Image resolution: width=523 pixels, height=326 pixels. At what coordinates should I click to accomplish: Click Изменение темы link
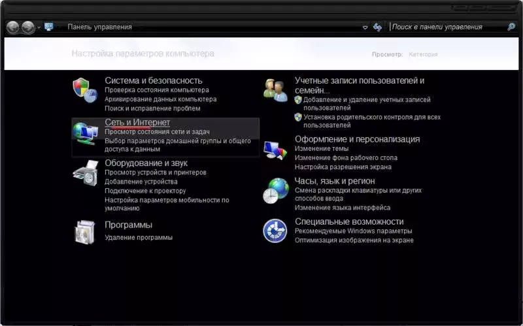point(322,149)
